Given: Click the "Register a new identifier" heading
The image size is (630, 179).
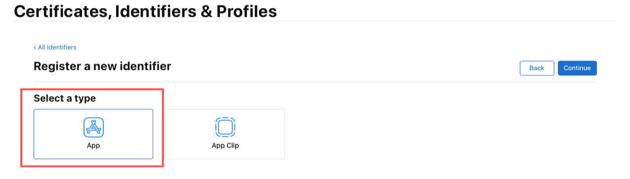Looking at the screenshot, I should (x=102, y=66).
